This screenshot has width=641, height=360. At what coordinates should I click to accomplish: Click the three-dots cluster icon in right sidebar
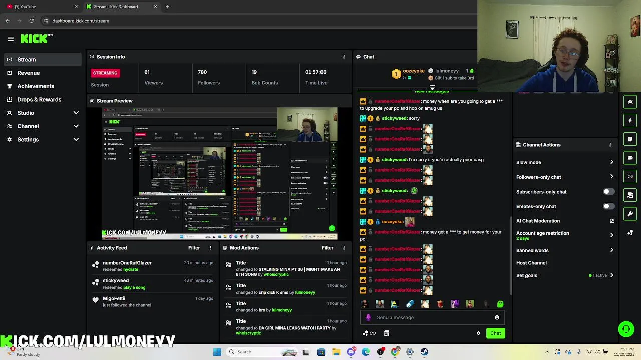tap(630, 232)
